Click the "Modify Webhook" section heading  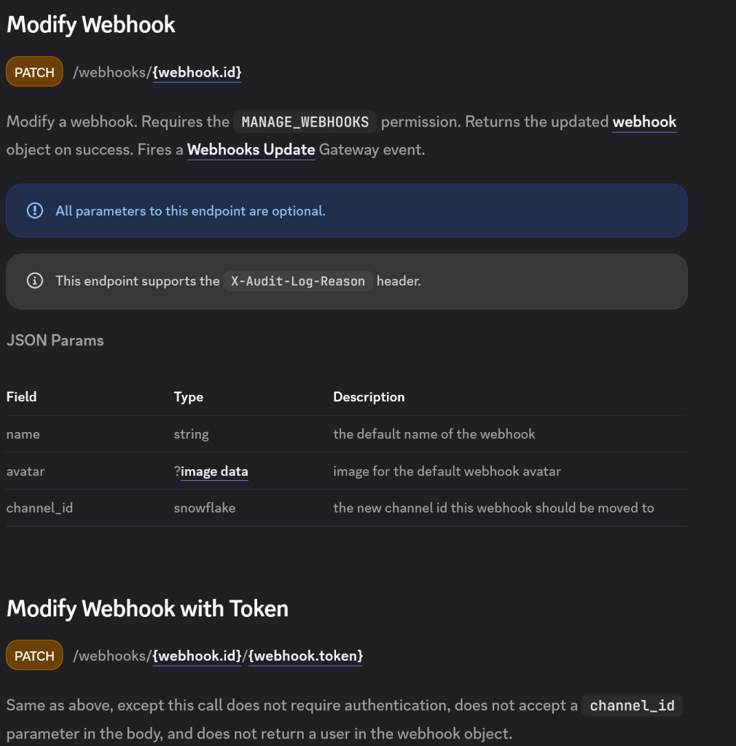coord(91,24)
